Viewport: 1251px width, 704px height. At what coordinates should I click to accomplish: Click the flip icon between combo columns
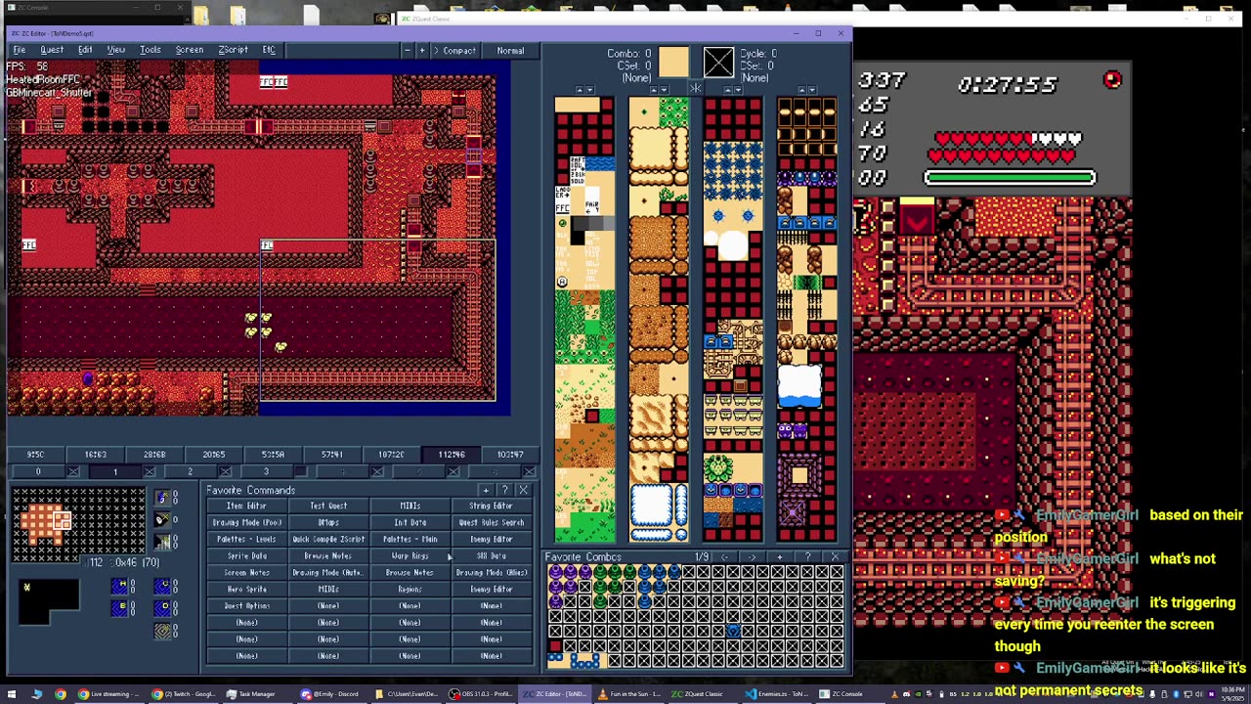(695, 89)
